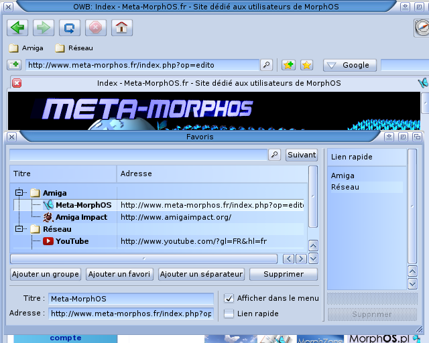Stop loading with the red stop icon
Screen dimensions: 429x343
coord(96,27)
